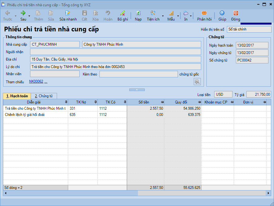Go to previous voucher with Trước
This screenshot has width=274, height=206.
8,16
